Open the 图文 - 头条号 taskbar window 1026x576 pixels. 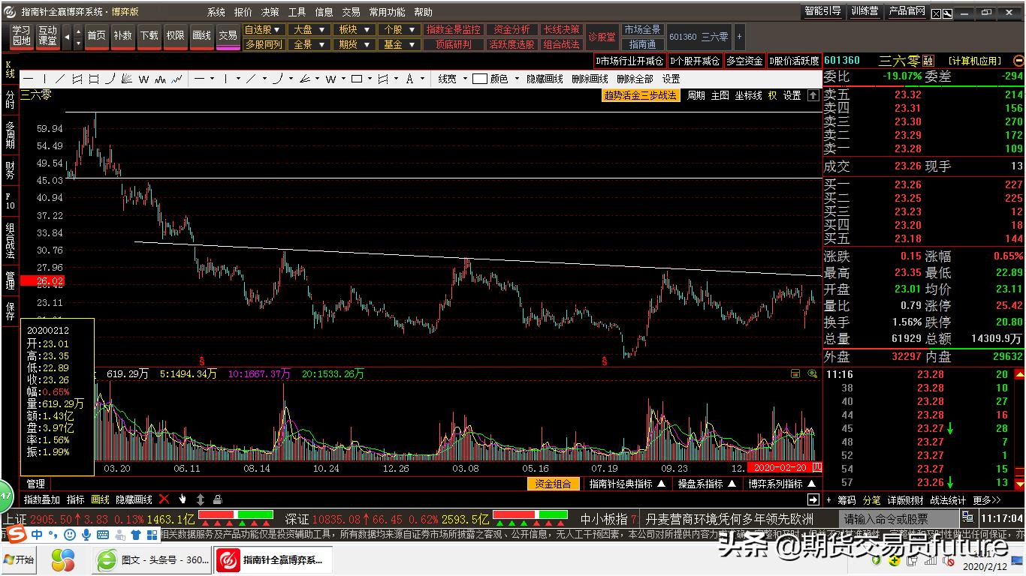coord(152,560)
